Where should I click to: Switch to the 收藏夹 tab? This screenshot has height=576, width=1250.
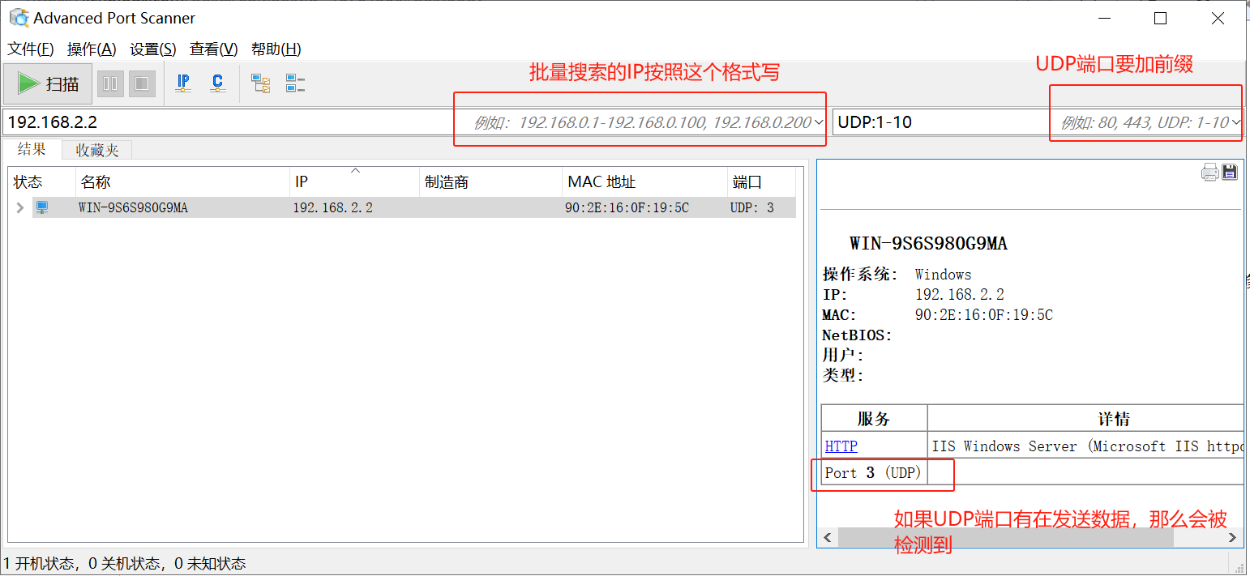click(97, 150)
